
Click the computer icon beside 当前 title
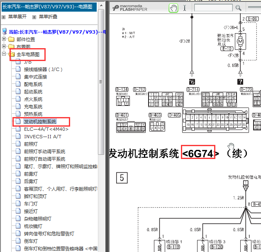click(5, 31)
